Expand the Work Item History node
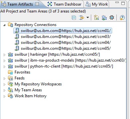Viewport: 130px width, 119px height. tap(4, 96)
